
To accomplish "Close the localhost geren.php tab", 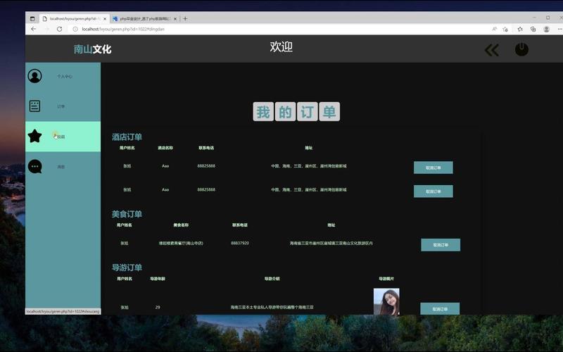I will click(x=105, y=19).
